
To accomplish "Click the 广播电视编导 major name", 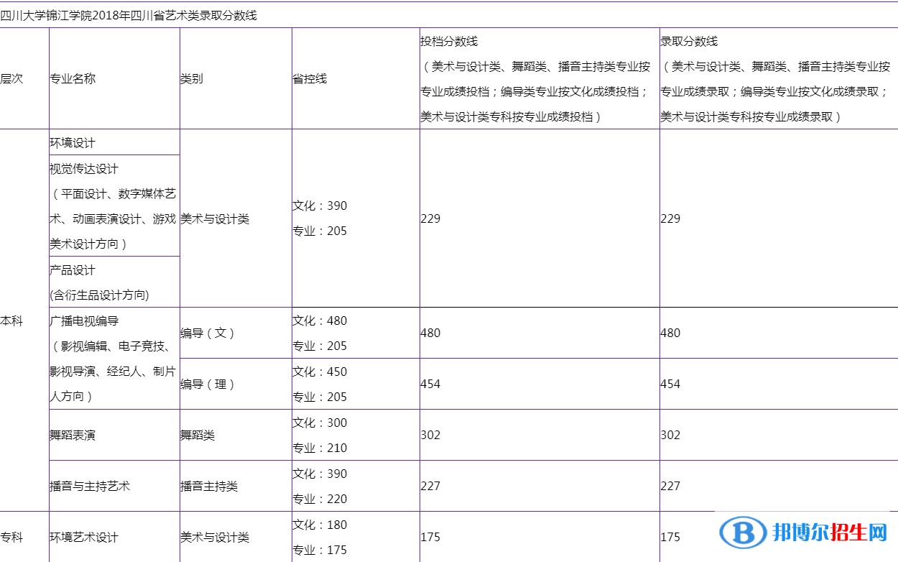I will (x=84, y=321).
